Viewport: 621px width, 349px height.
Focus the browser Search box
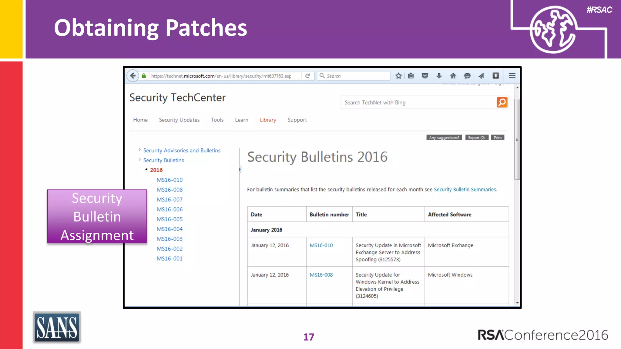point(354,76)
